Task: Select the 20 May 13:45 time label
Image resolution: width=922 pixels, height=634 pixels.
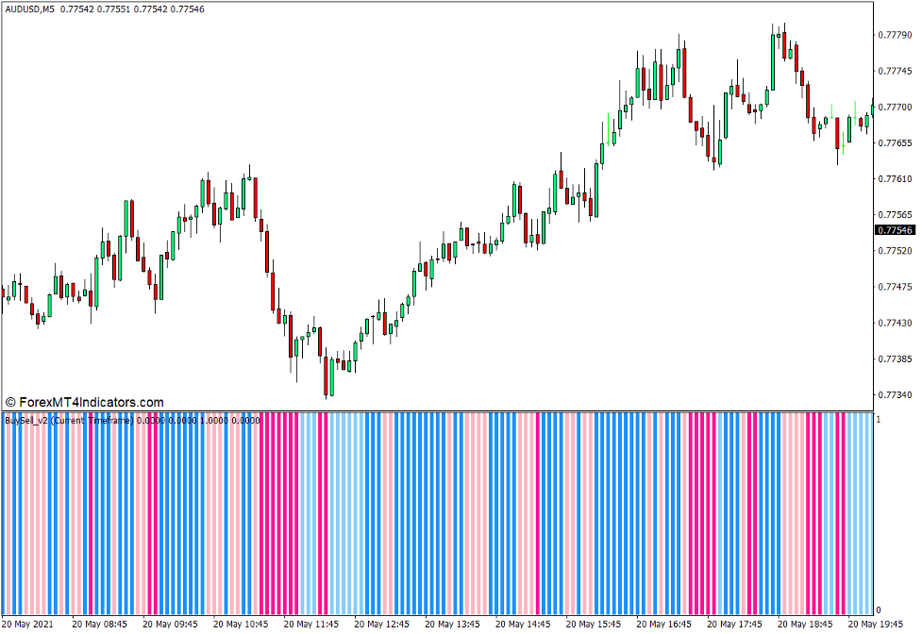Action: 453,625
